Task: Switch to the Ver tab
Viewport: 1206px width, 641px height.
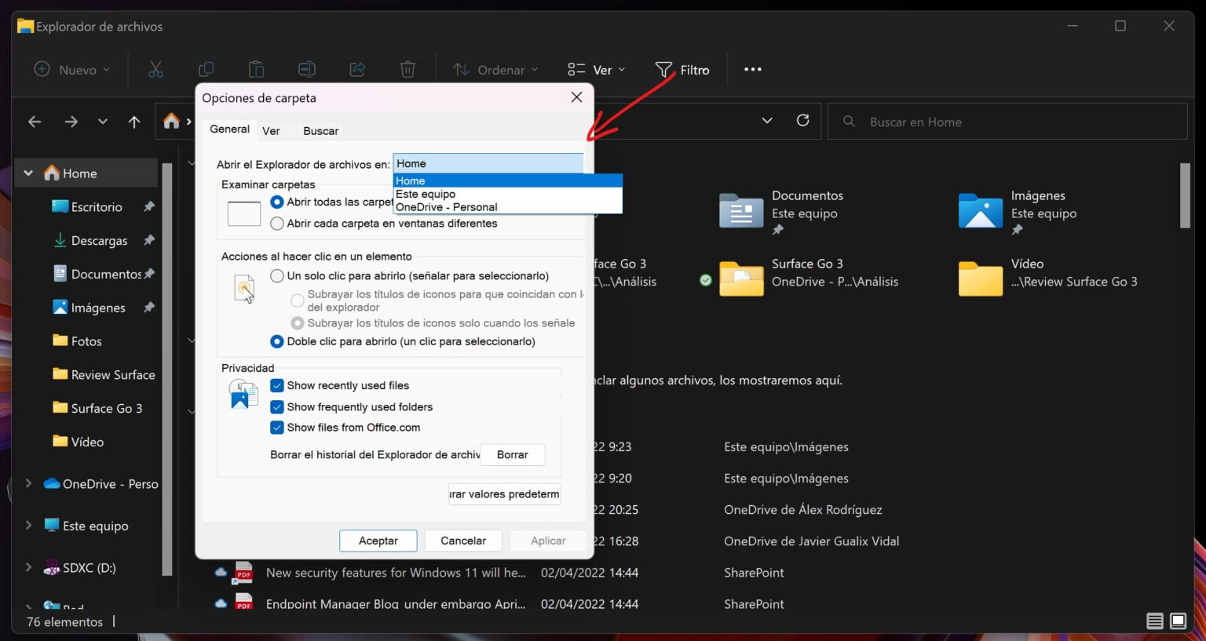Action: pyautogui.click(x=270, y=130)
